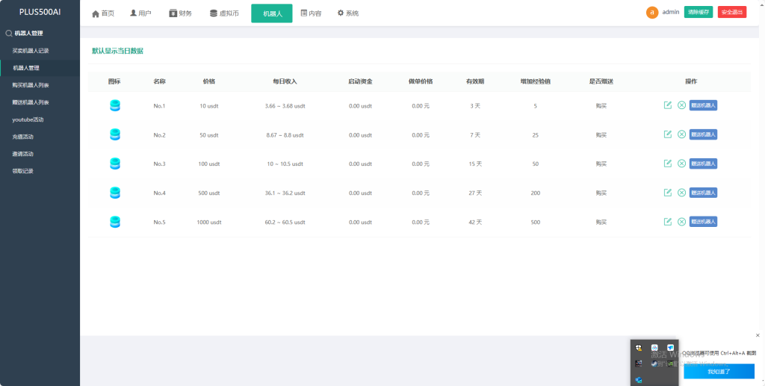Open the edit icon on the No.5 row
The image size is (765, 386).
668,222
